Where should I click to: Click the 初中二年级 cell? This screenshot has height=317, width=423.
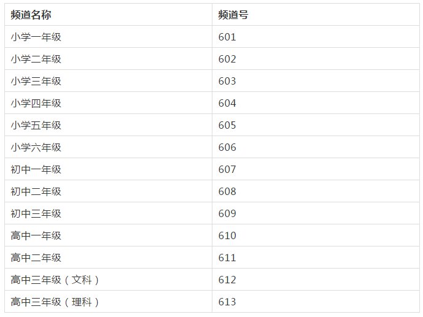(x=36, y=191)
